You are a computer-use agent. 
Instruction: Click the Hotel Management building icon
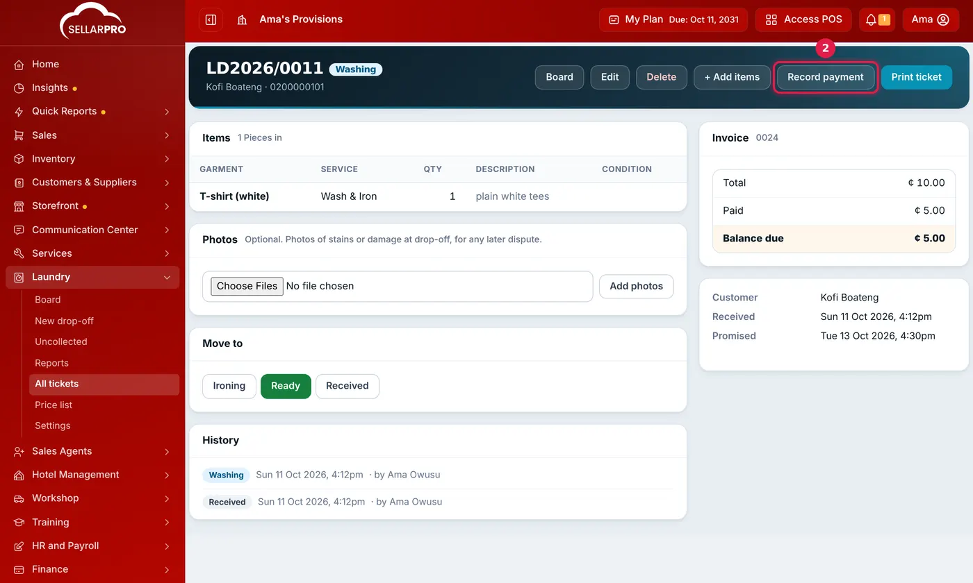click(x=19, y=475)
